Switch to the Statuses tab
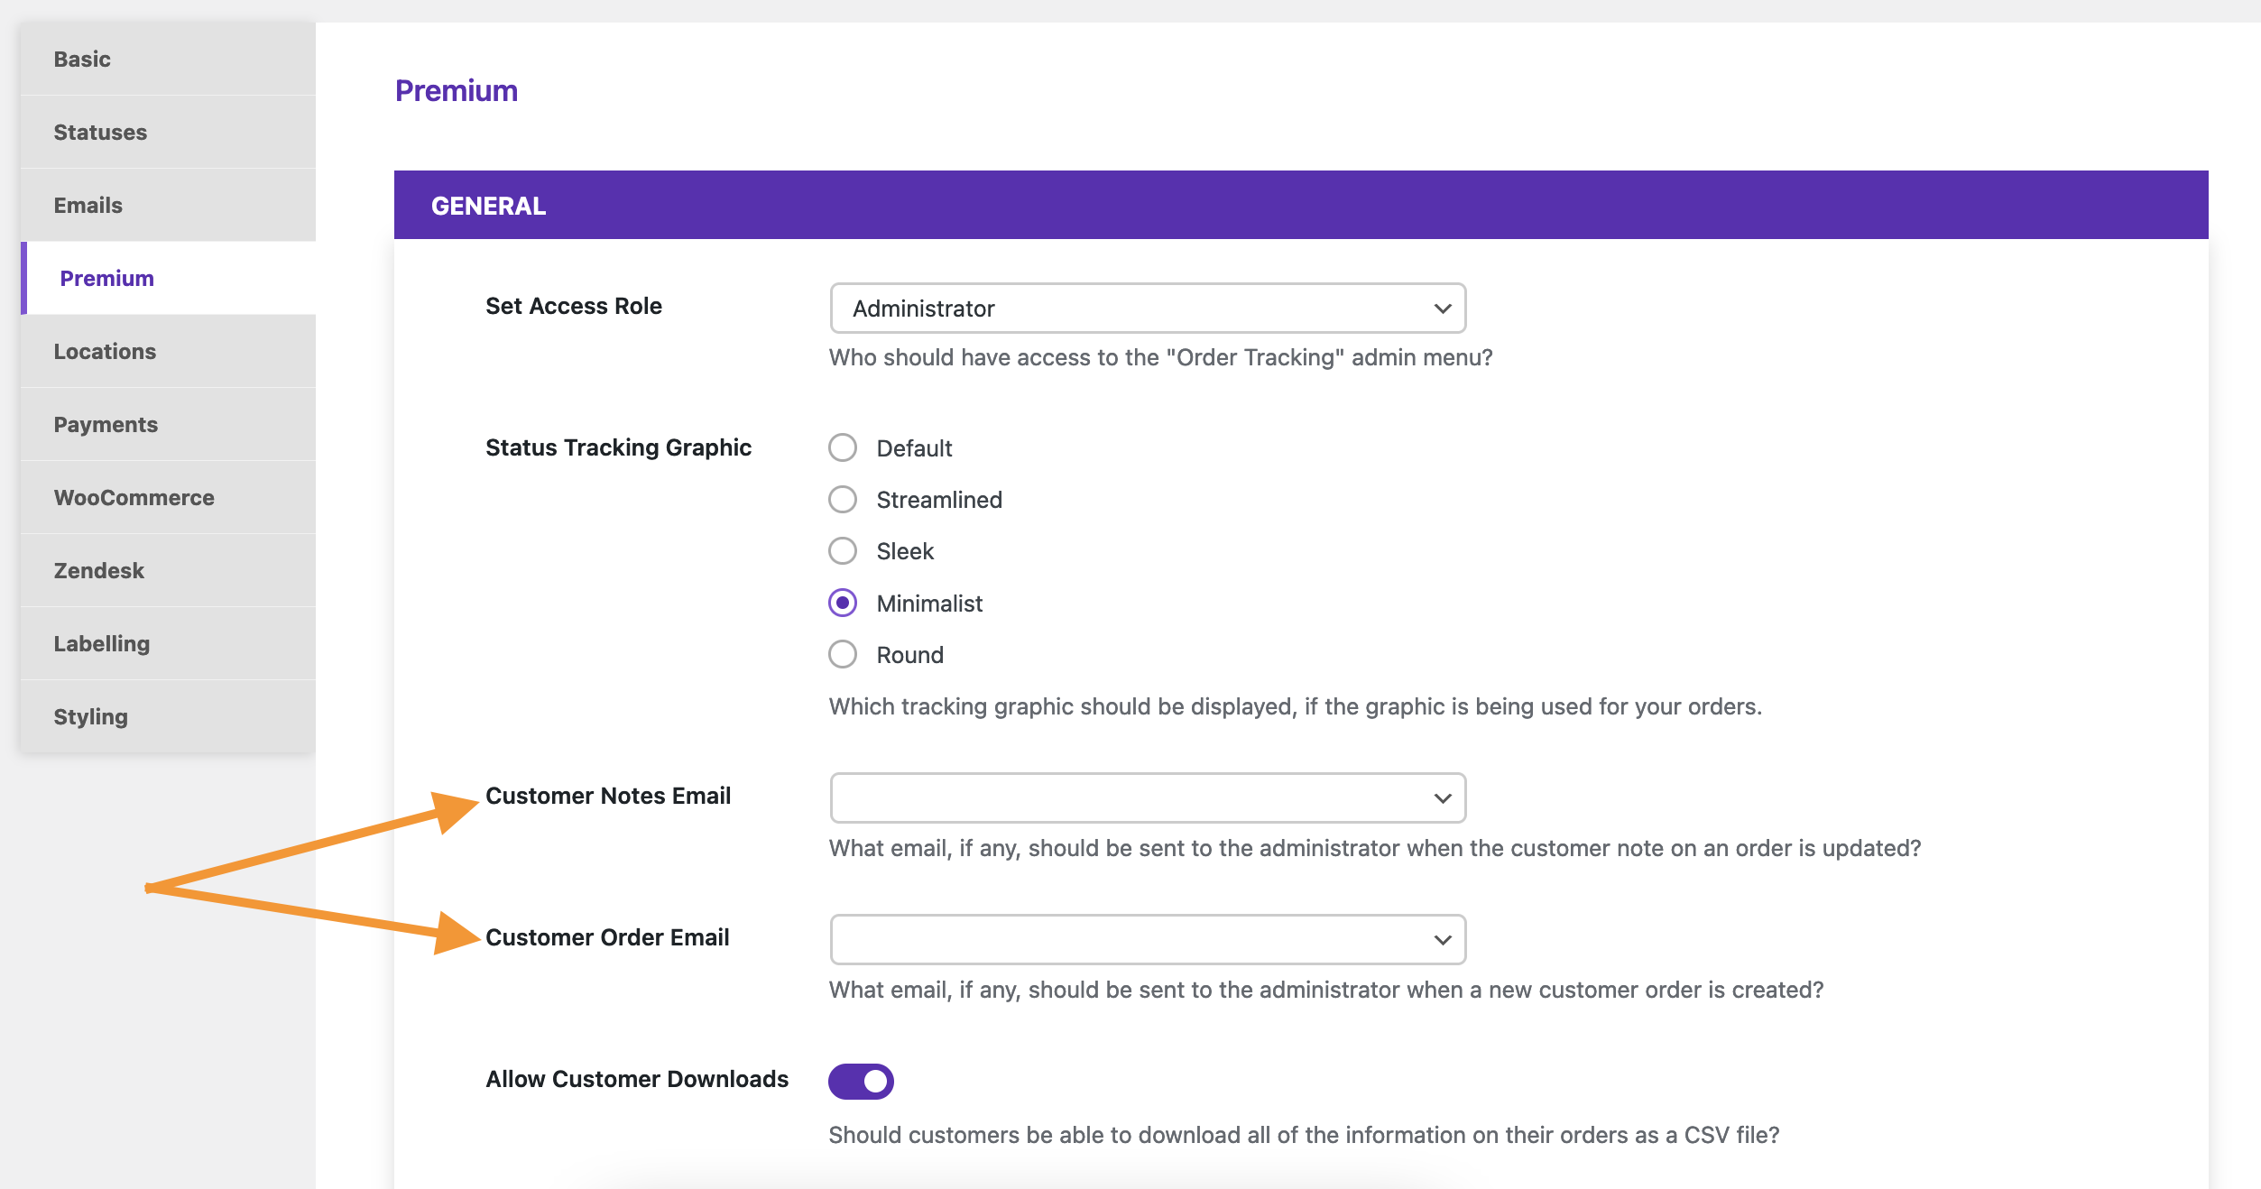 [x=168, y=132]
